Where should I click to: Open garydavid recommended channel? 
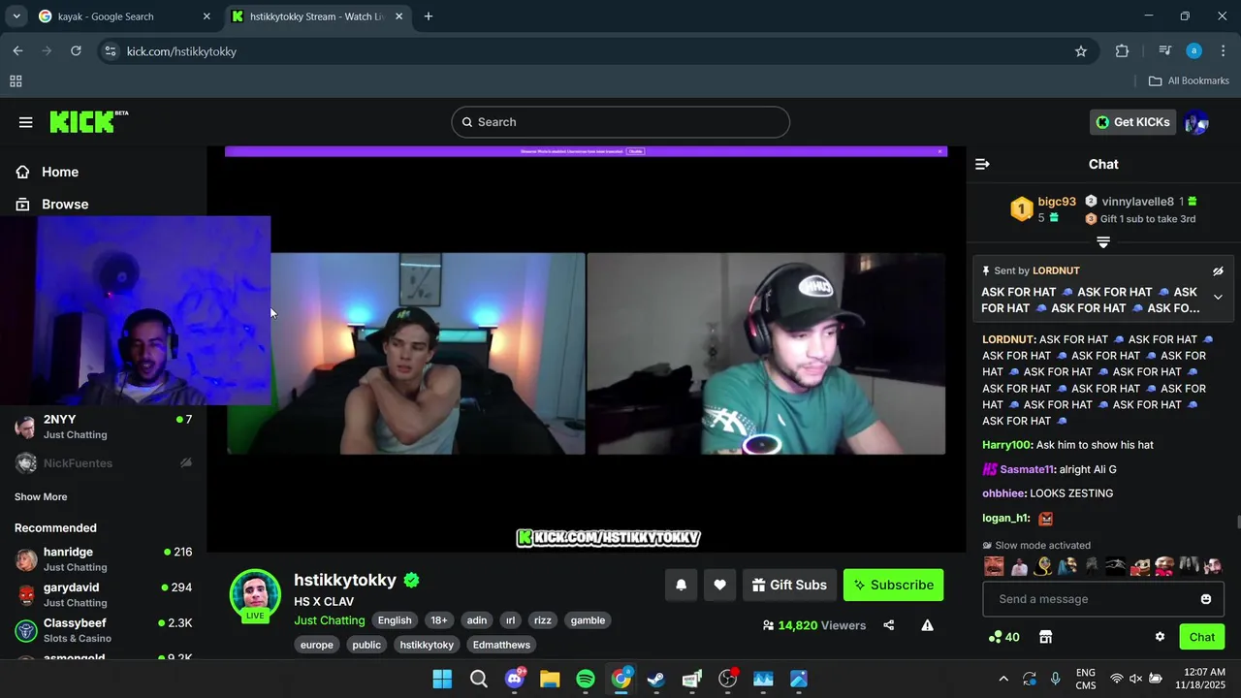(104, 594)
